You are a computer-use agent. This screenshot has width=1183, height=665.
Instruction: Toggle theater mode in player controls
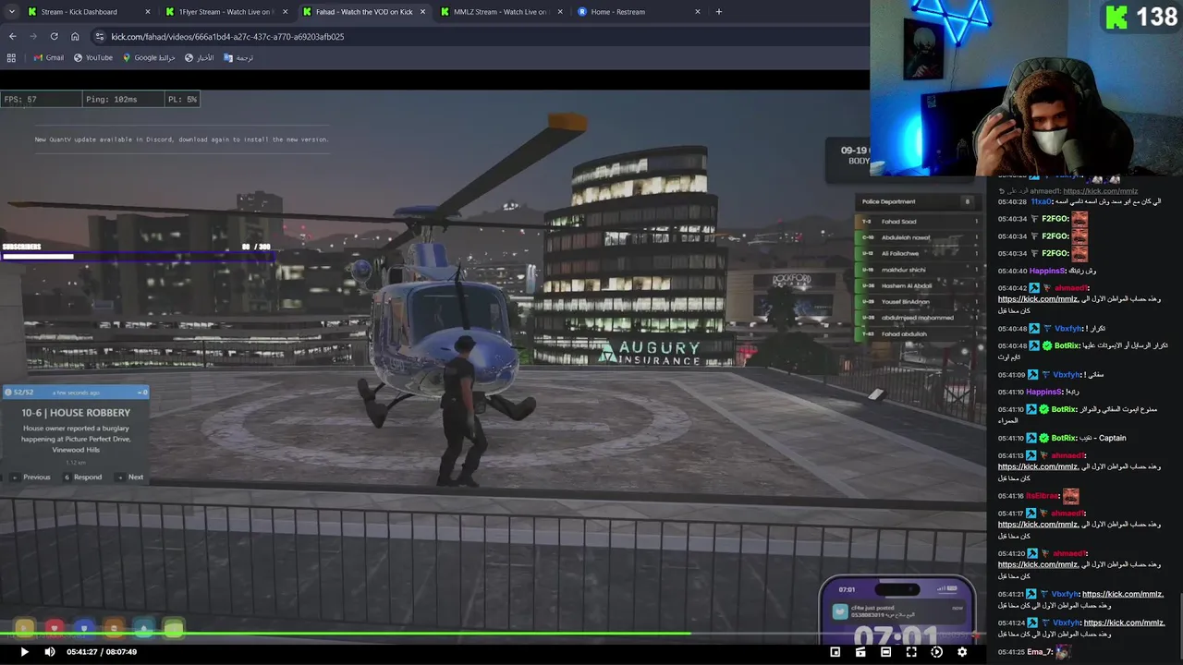(x=885, y=652)
